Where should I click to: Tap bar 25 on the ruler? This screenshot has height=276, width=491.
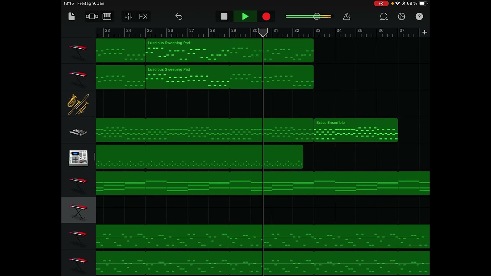tap(149, 31)
